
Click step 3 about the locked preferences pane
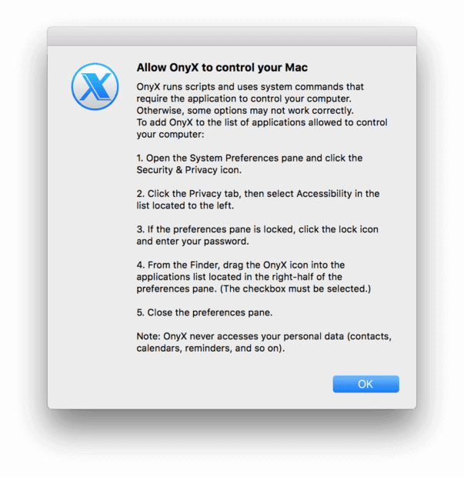(x=257, y=229)
